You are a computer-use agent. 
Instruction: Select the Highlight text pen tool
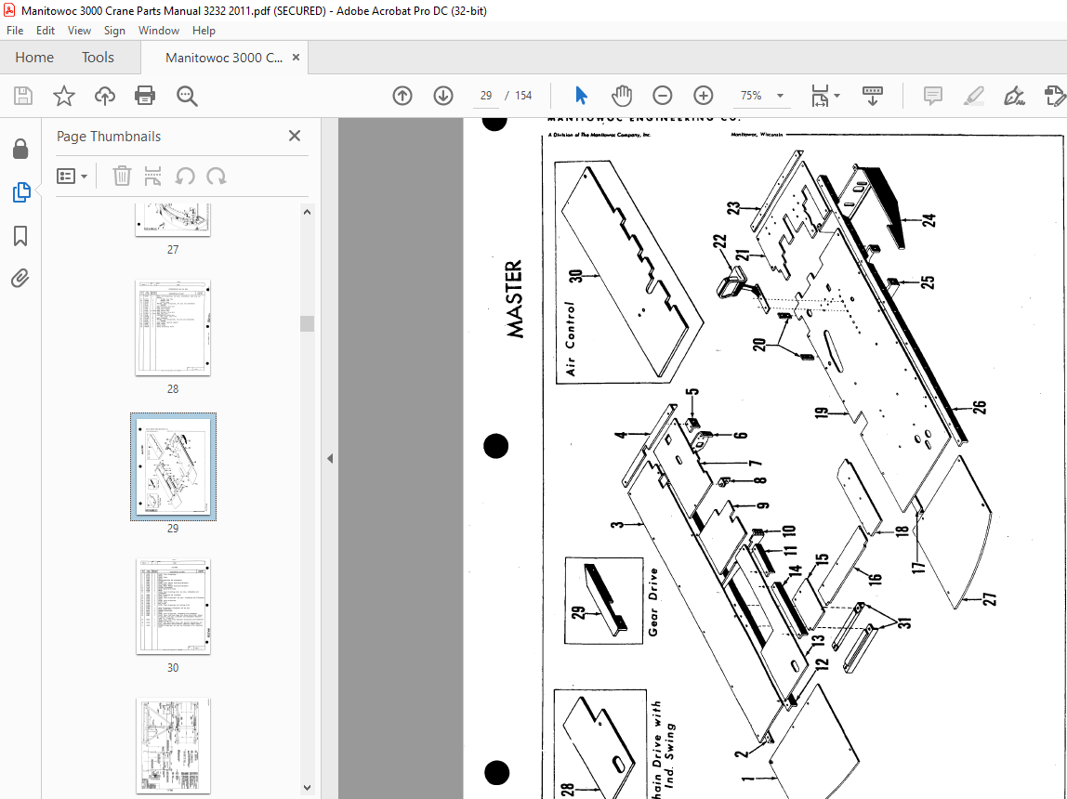[974, 96]
